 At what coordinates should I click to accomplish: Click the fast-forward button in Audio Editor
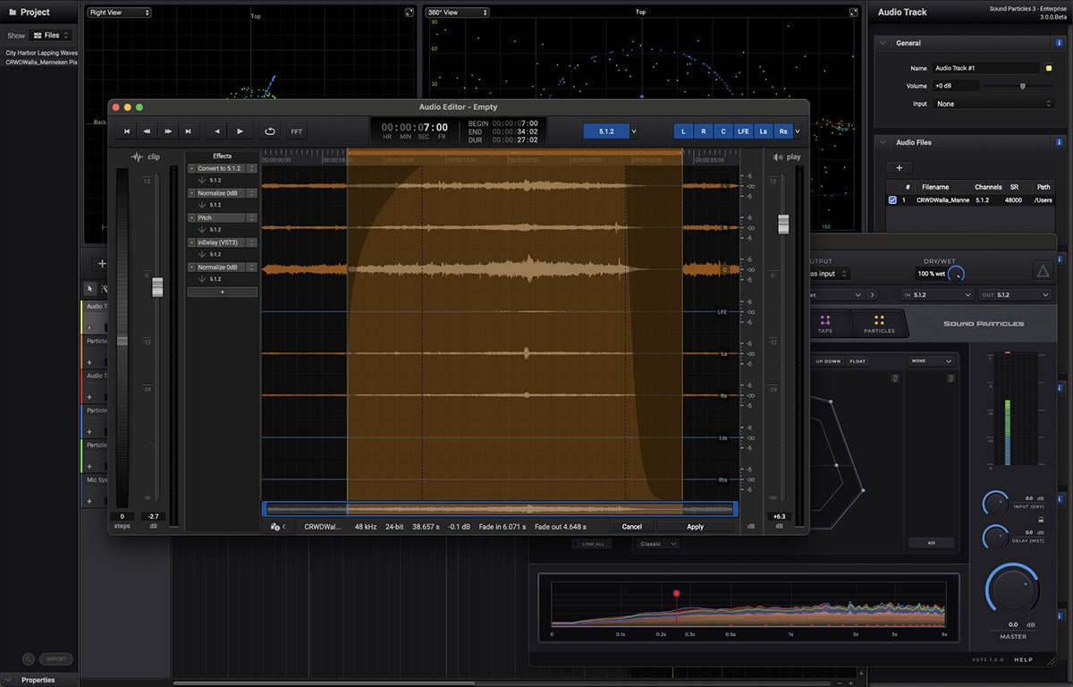click(x=167, y=131)
